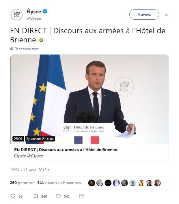Click the retweet arrows icon
The height and width of the screenshot is (204, 179).
click(x=36, y=196)
